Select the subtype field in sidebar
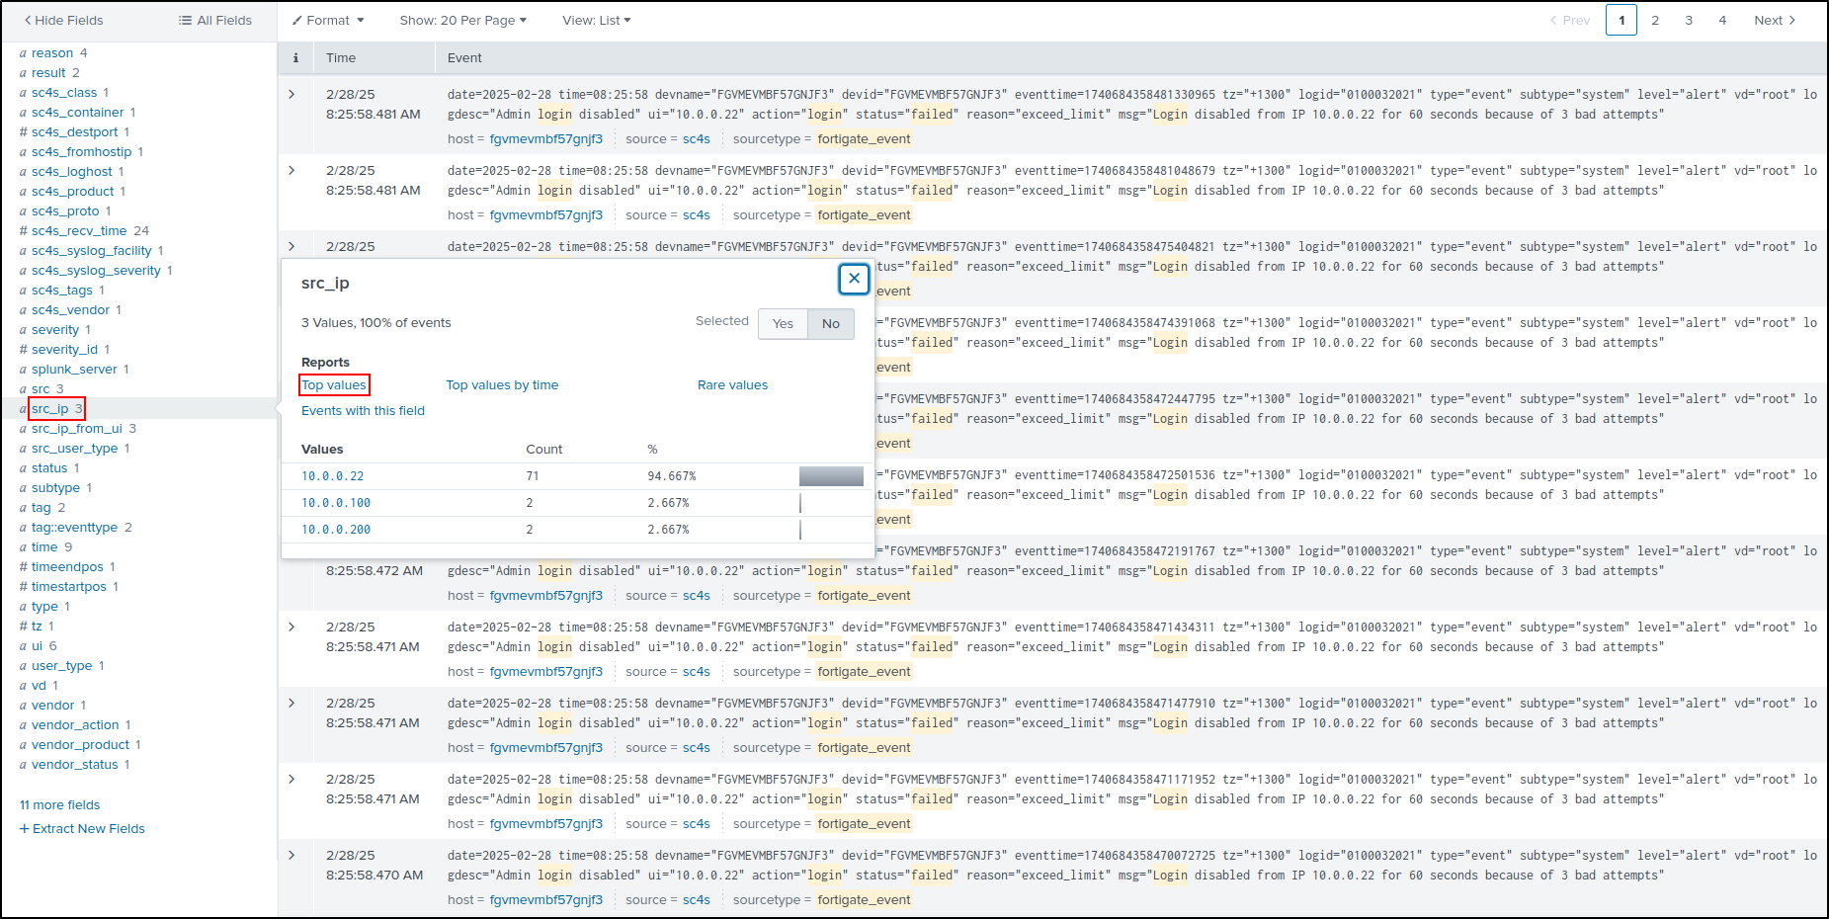Viewport: 1829px width, 919px height. pyautogui.click(x=55, y=488)
